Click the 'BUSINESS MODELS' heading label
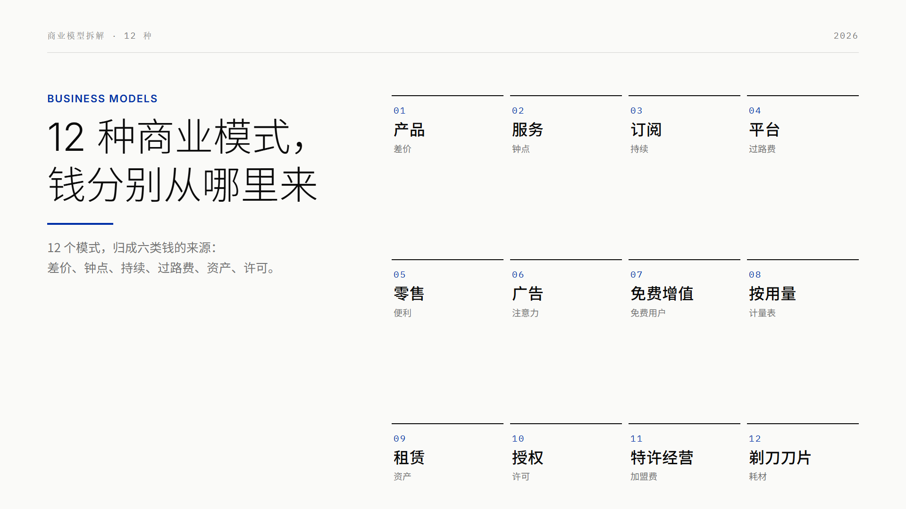The height and width of the screenshot is (509, 906). point(102,99)
